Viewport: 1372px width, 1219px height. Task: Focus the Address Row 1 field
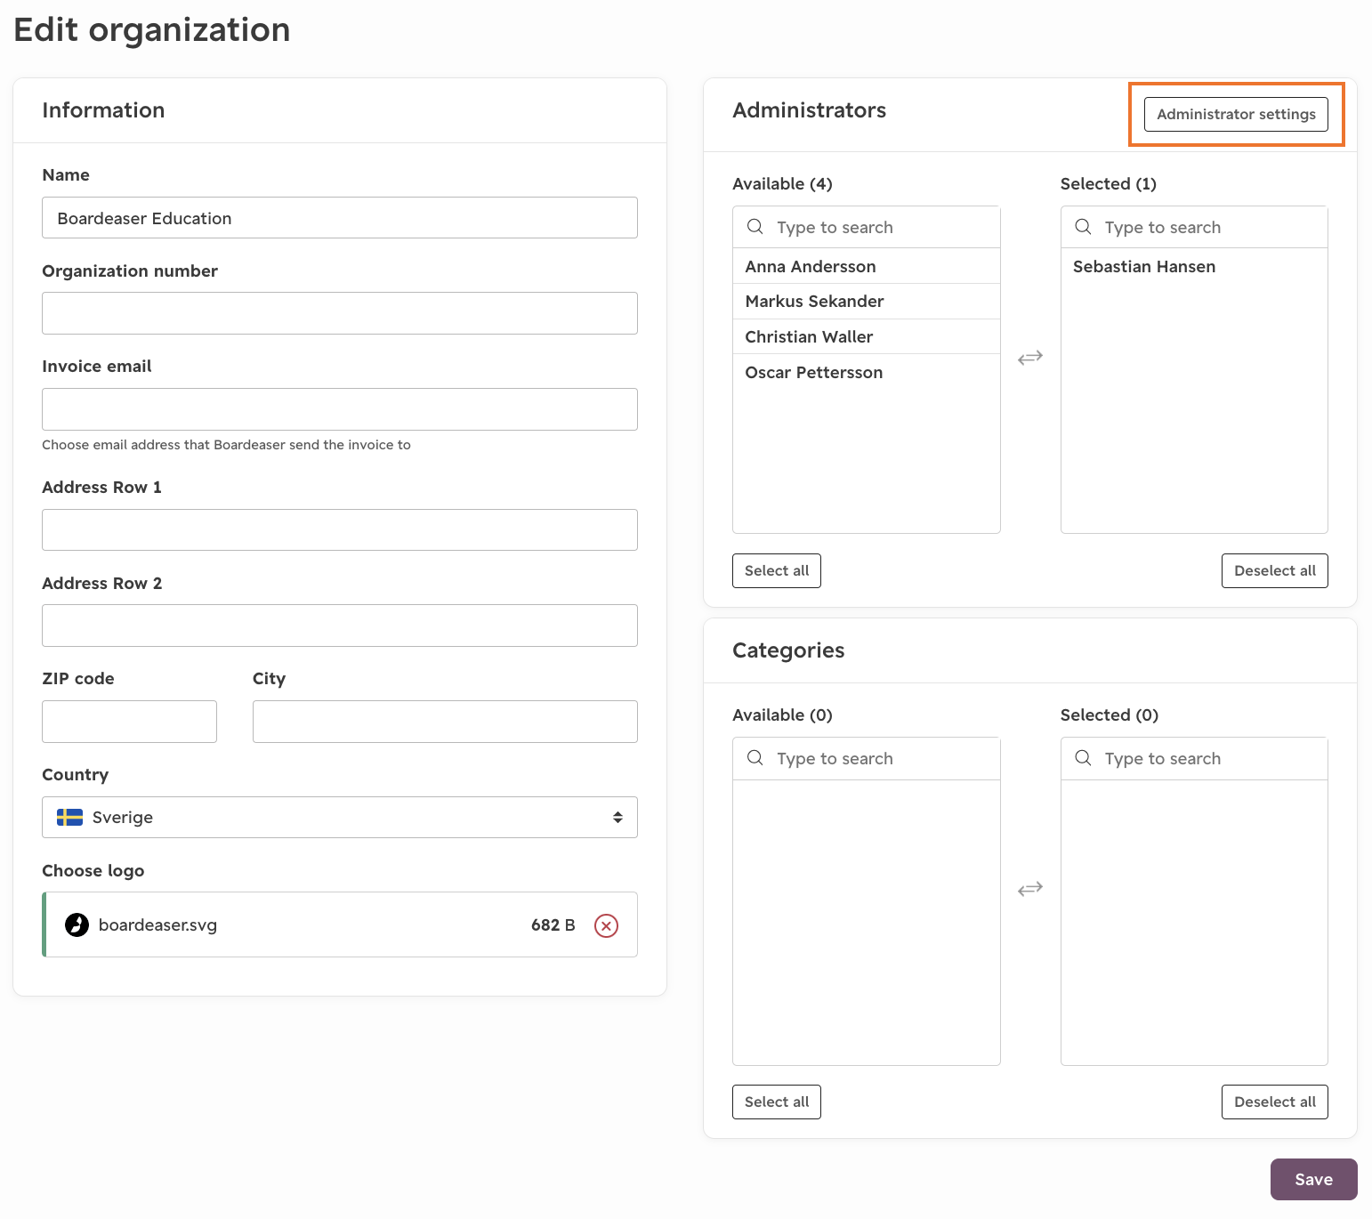point(340,529)
